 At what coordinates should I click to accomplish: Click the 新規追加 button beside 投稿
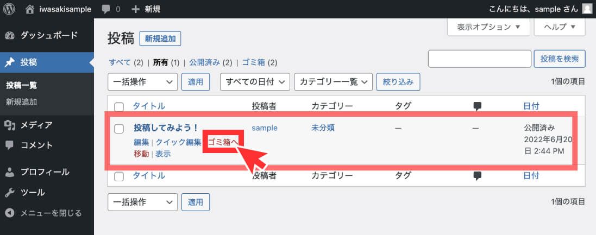[160, 39]
